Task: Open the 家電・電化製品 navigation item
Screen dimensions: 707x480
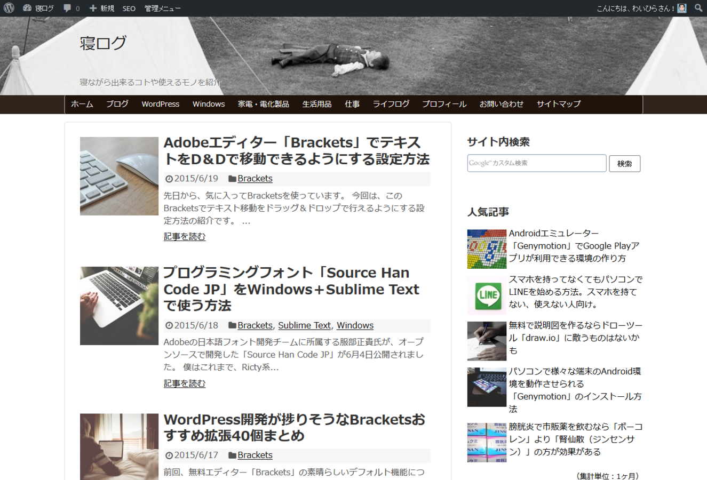Action: click(x=263, y=104)
